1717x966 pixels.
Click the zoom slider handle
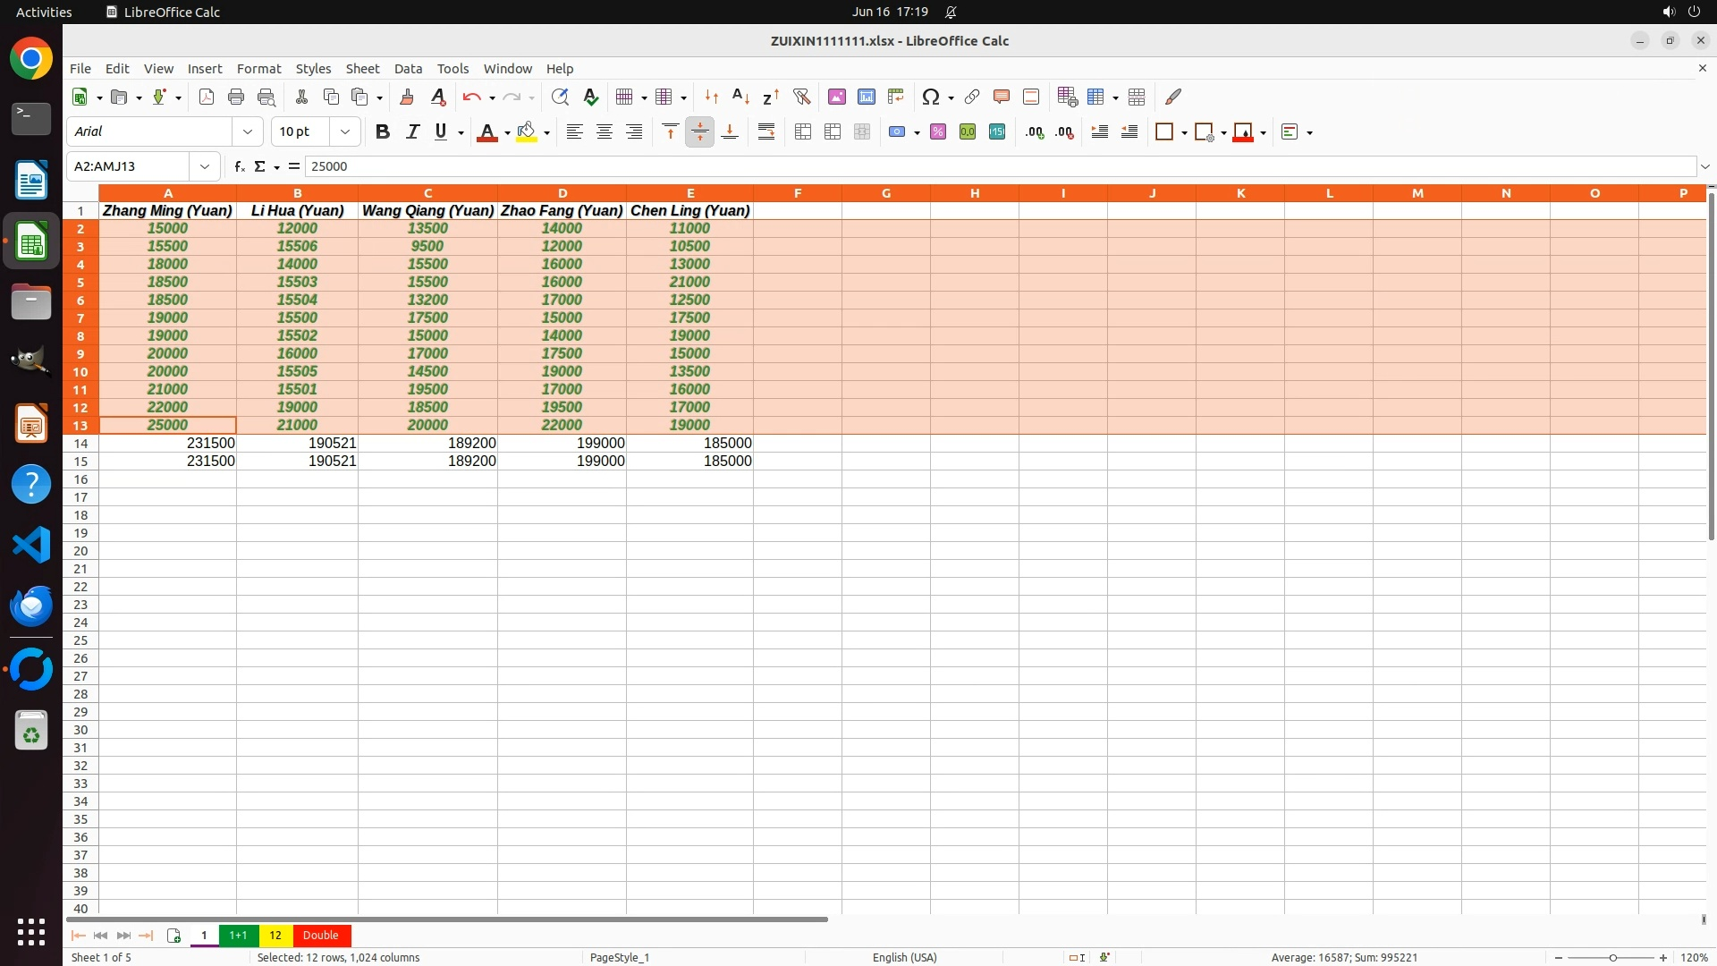tap(1612, 958)
